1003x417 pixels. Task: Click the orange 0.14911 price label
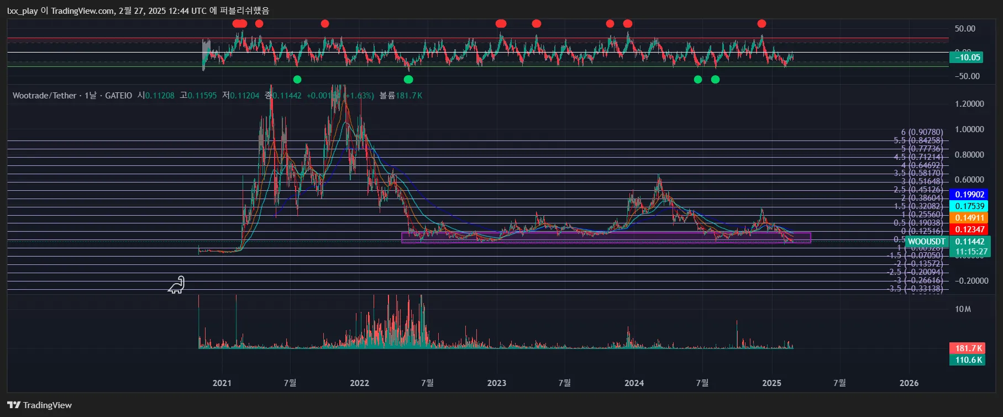pos(970,218)
